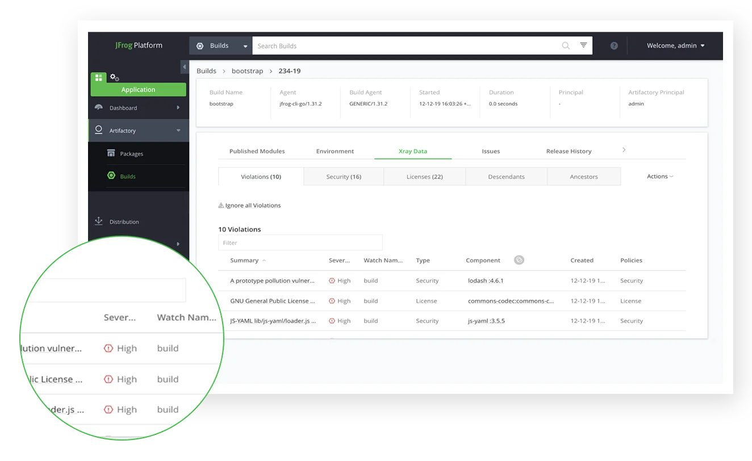Switch to the Security (16) tab
Viewport: 752px width, 461px height.
tap(343, 176)
